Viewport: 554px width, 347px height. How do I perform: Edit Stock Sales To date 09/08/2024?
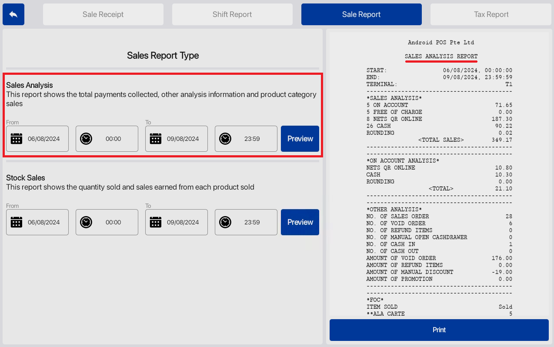(177, 222)
